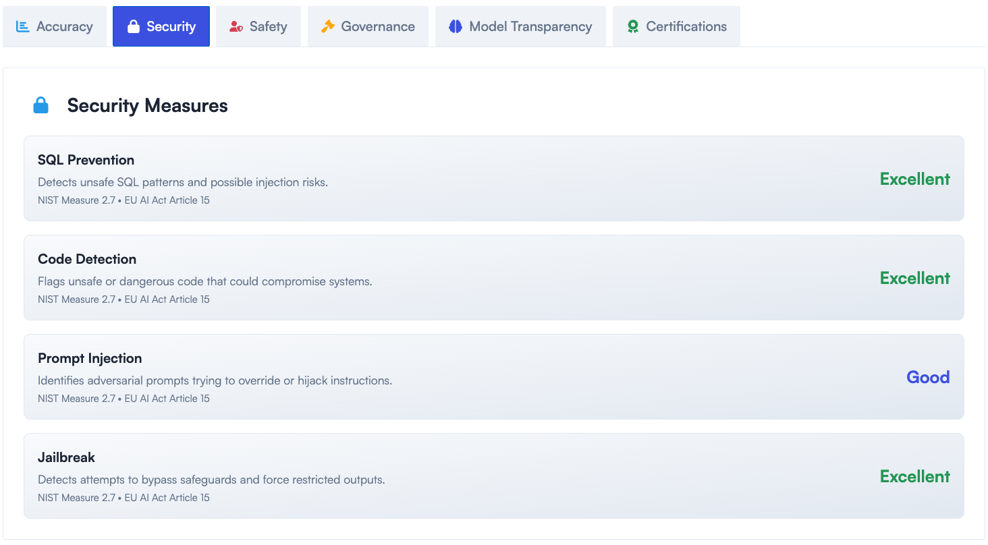Select the SQL Prevention card
988x545 pixels.
click(494, 178)
